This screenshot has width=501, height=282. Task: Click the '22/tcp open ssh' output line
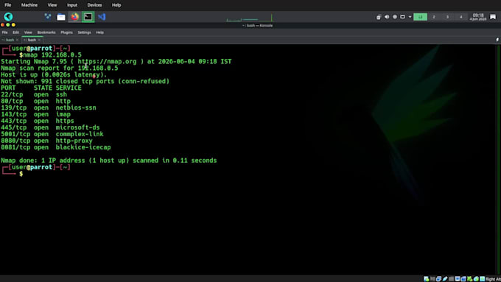[34, 94]
